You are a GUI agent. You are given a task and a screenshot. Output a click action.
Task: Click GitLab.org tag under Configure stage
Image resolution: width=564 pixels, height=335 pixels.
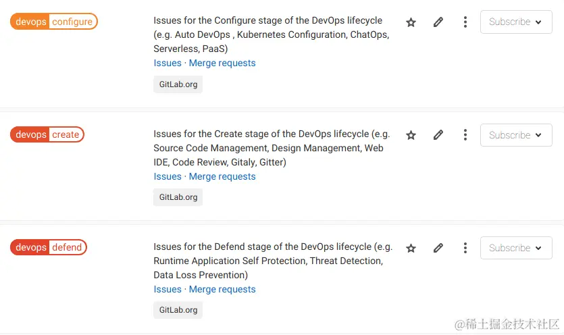(x=178, y=84)
